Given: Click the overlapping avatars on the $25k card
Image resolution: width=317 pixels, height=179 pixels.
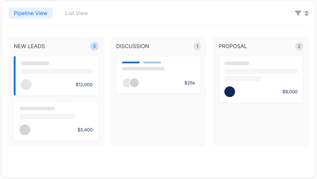Looking at the screenshot, I should pos(131,83).
